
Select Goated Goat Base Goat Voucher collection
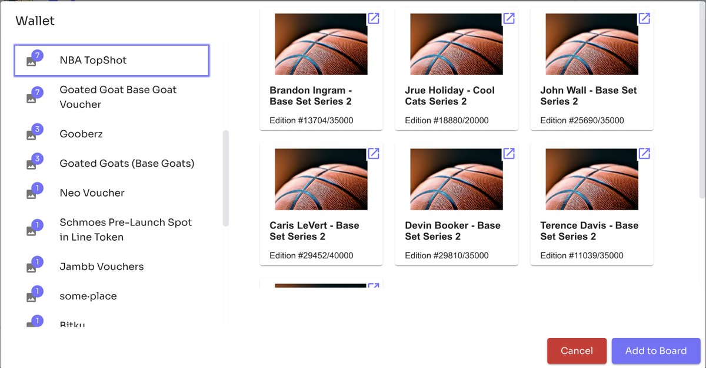click(112, 97)
